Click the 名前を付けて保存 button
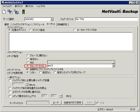140x112 pixels. pos(72,103)
